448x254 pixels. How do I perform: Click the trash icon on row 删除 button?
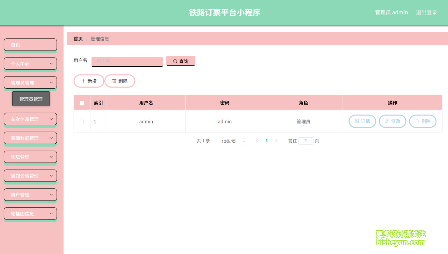[x=417, y=121]
